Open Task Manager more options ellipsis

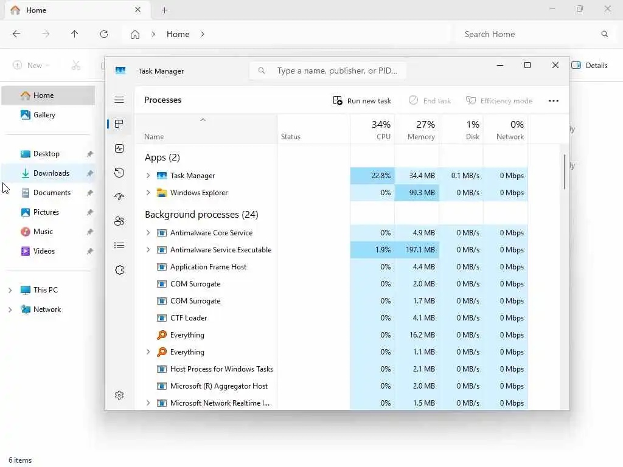coord(554,101)
